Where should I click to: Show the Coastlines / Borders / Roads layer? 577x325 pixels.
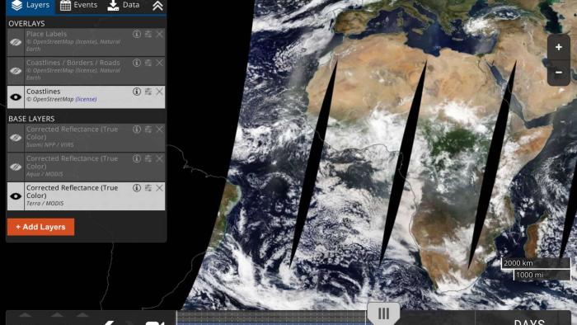pos(16,71)
